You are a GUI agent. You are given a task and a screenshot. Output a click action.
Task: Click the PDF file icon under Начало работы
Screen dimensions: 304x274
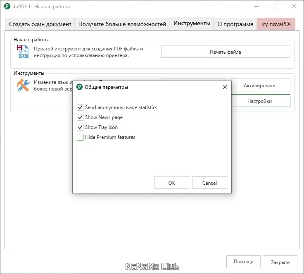pyautogui.click(x=22, y=52)
